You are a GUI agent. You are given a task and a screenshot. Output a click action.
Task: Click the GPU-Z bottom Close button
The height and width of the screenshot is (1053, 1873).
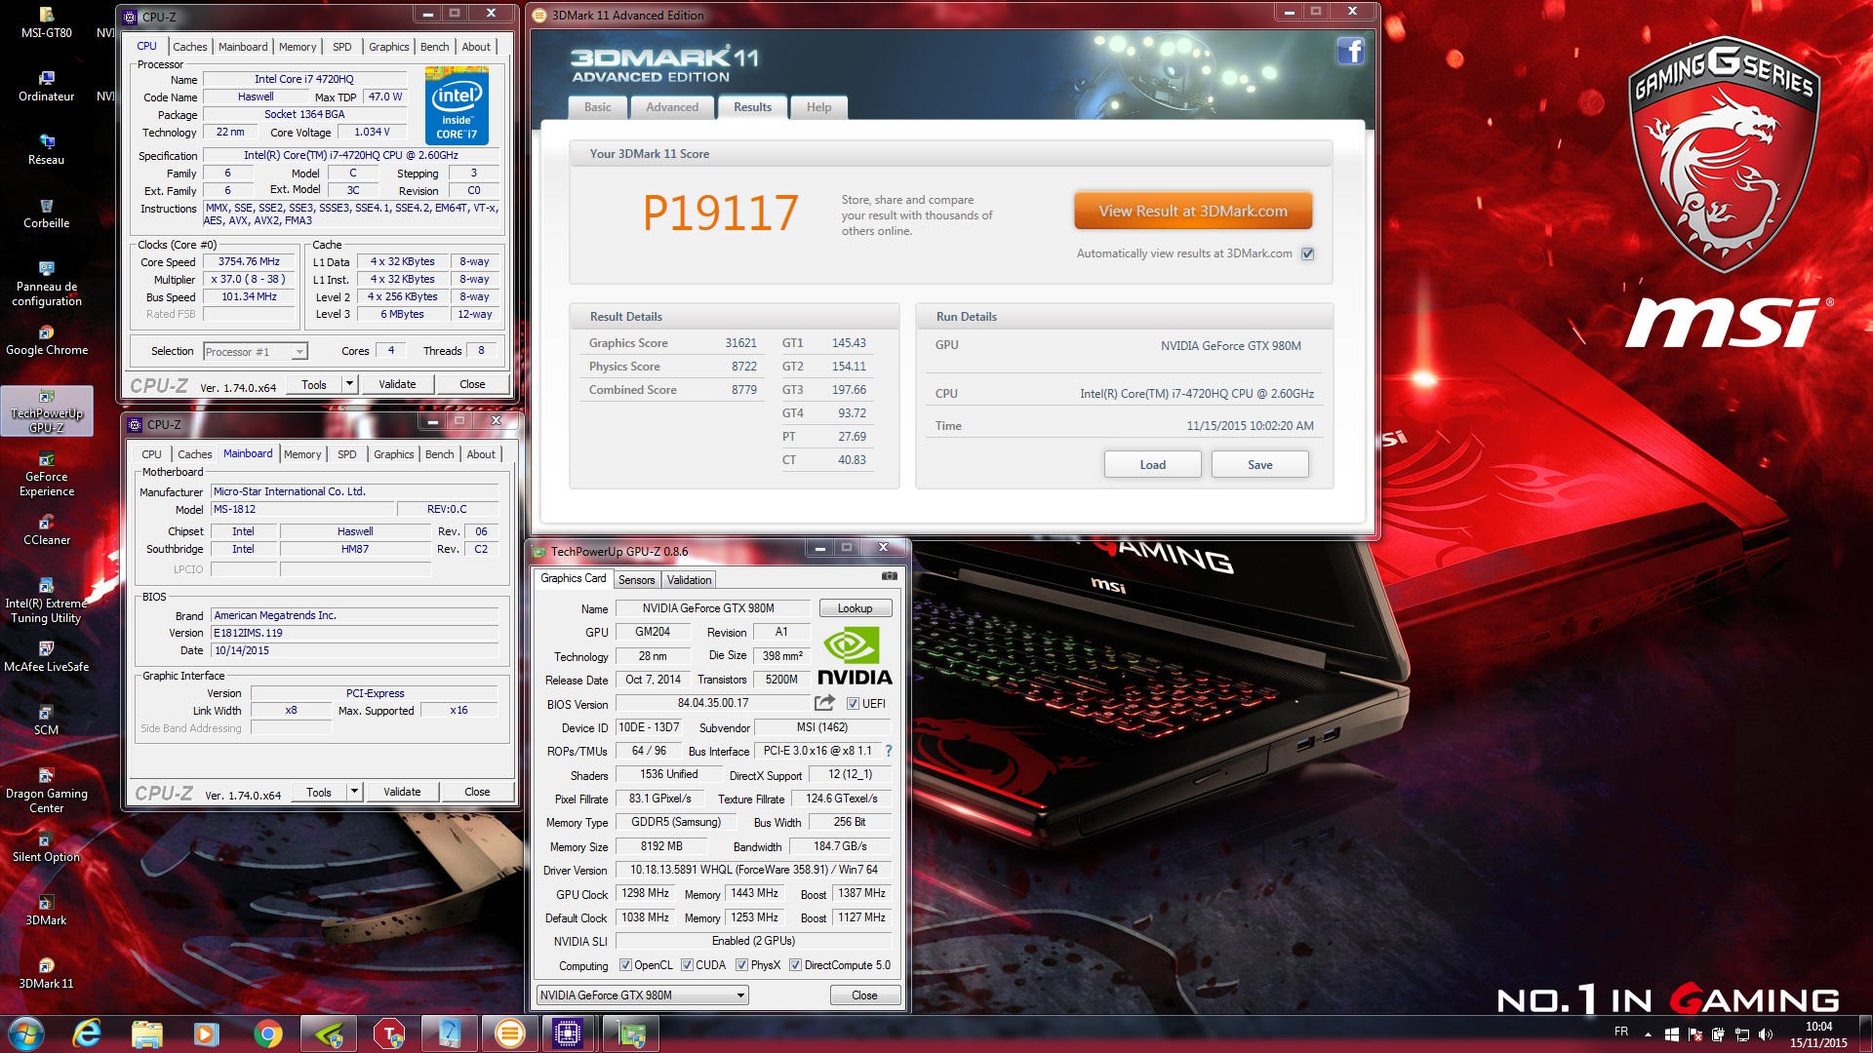[x=864, y=995]
